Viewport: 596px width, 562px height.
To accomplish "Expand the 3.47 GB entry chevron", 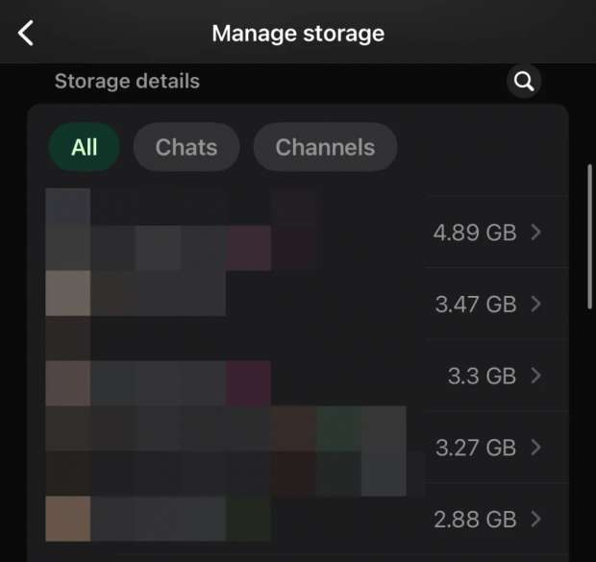I will pos(536,304).
